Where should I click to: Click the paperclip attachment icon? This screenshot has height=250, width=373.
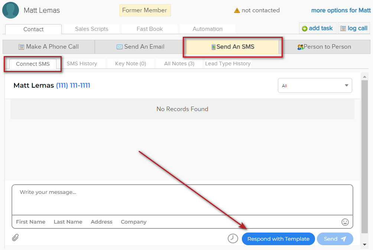click(15, 238)
